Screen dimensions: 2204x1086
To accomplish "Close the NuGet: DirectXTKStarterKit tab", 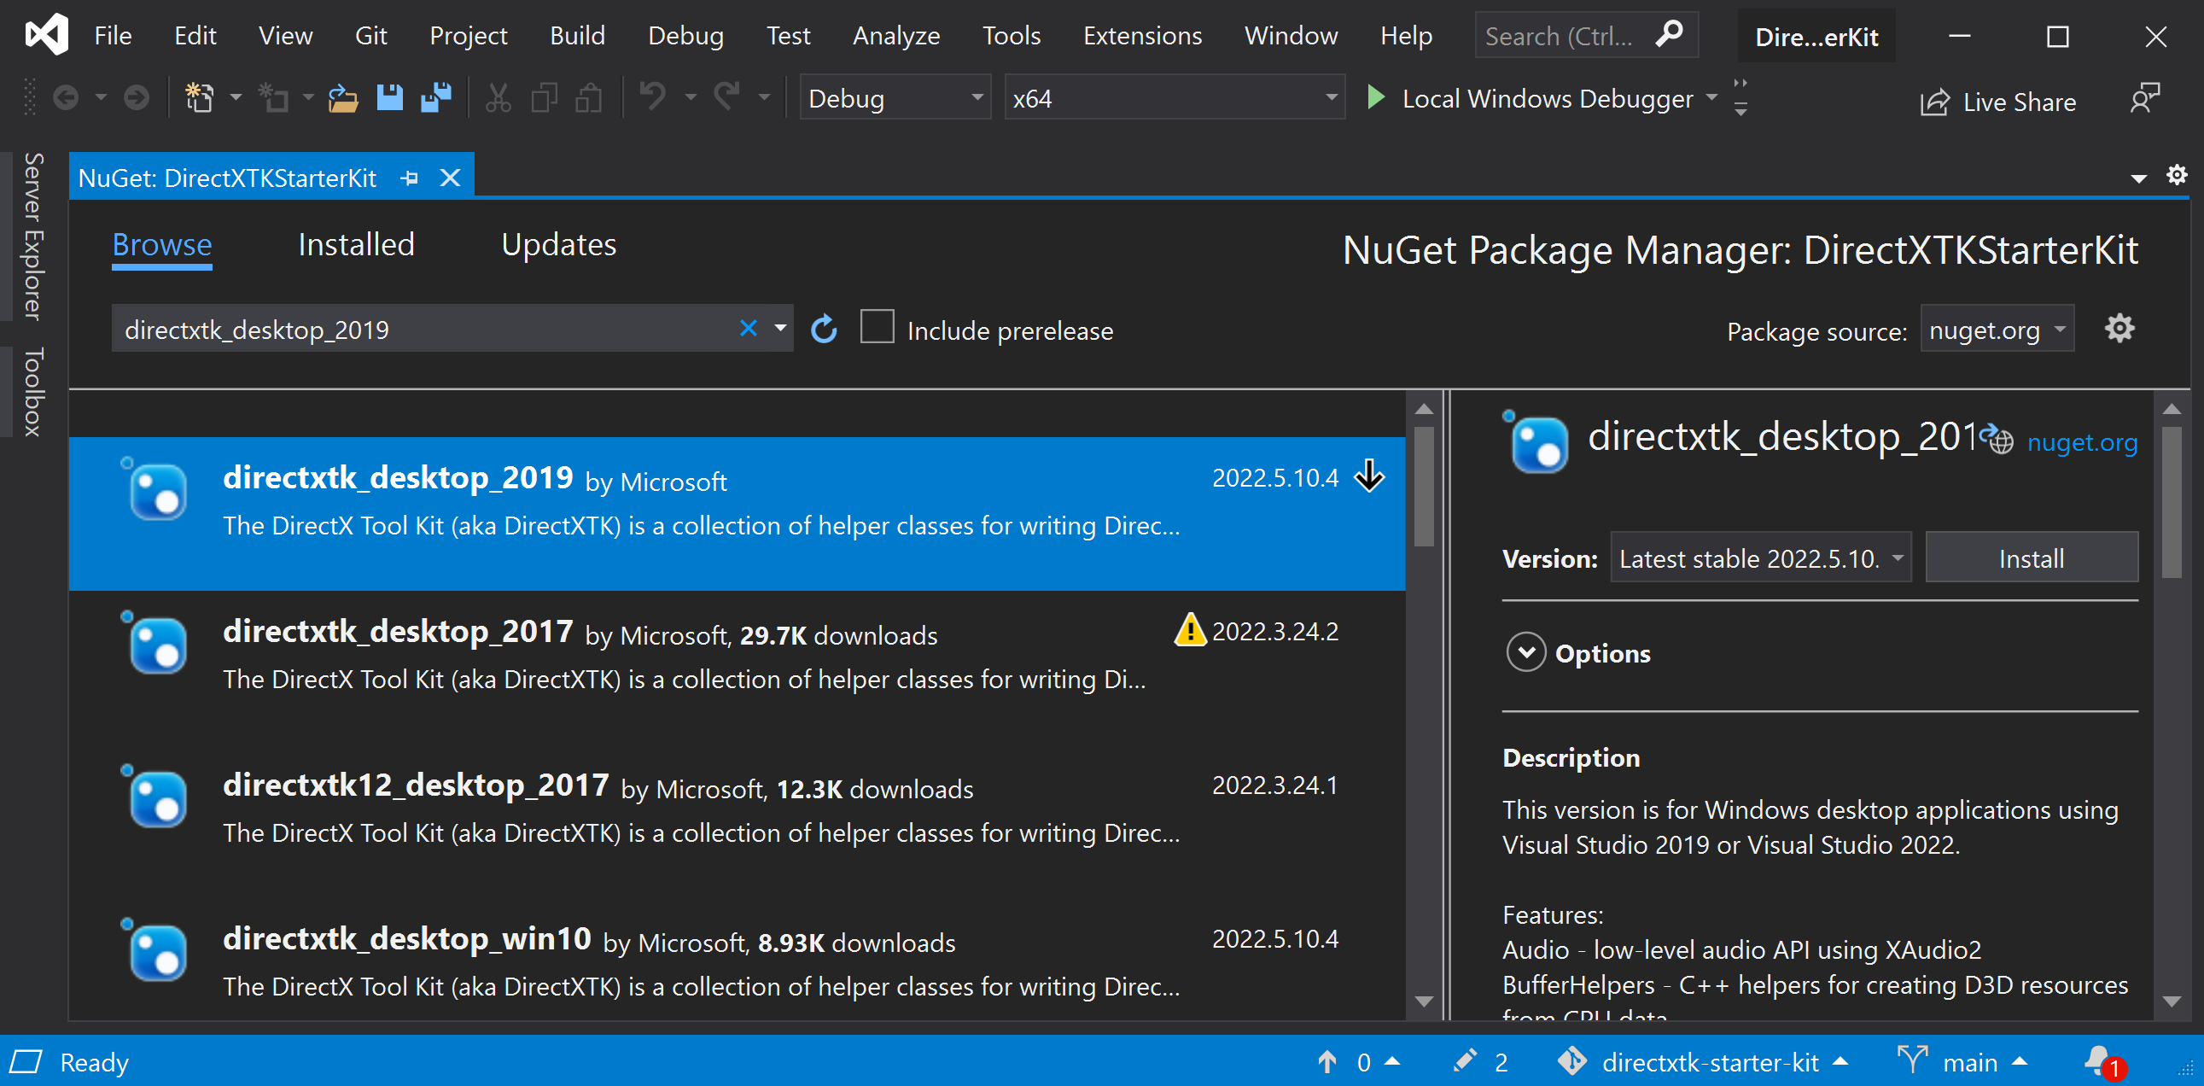I will click(450, 178).
